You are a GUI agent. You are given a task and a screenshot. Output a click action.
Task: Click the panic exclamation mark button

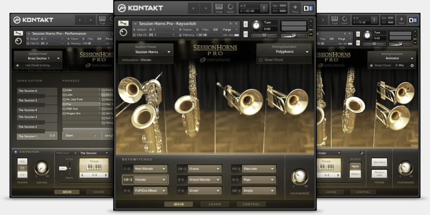pos(264,8)
